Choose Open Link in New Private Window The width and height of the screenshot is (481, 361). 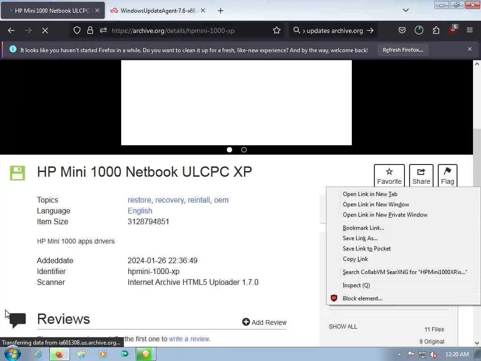tap(403, 215)
